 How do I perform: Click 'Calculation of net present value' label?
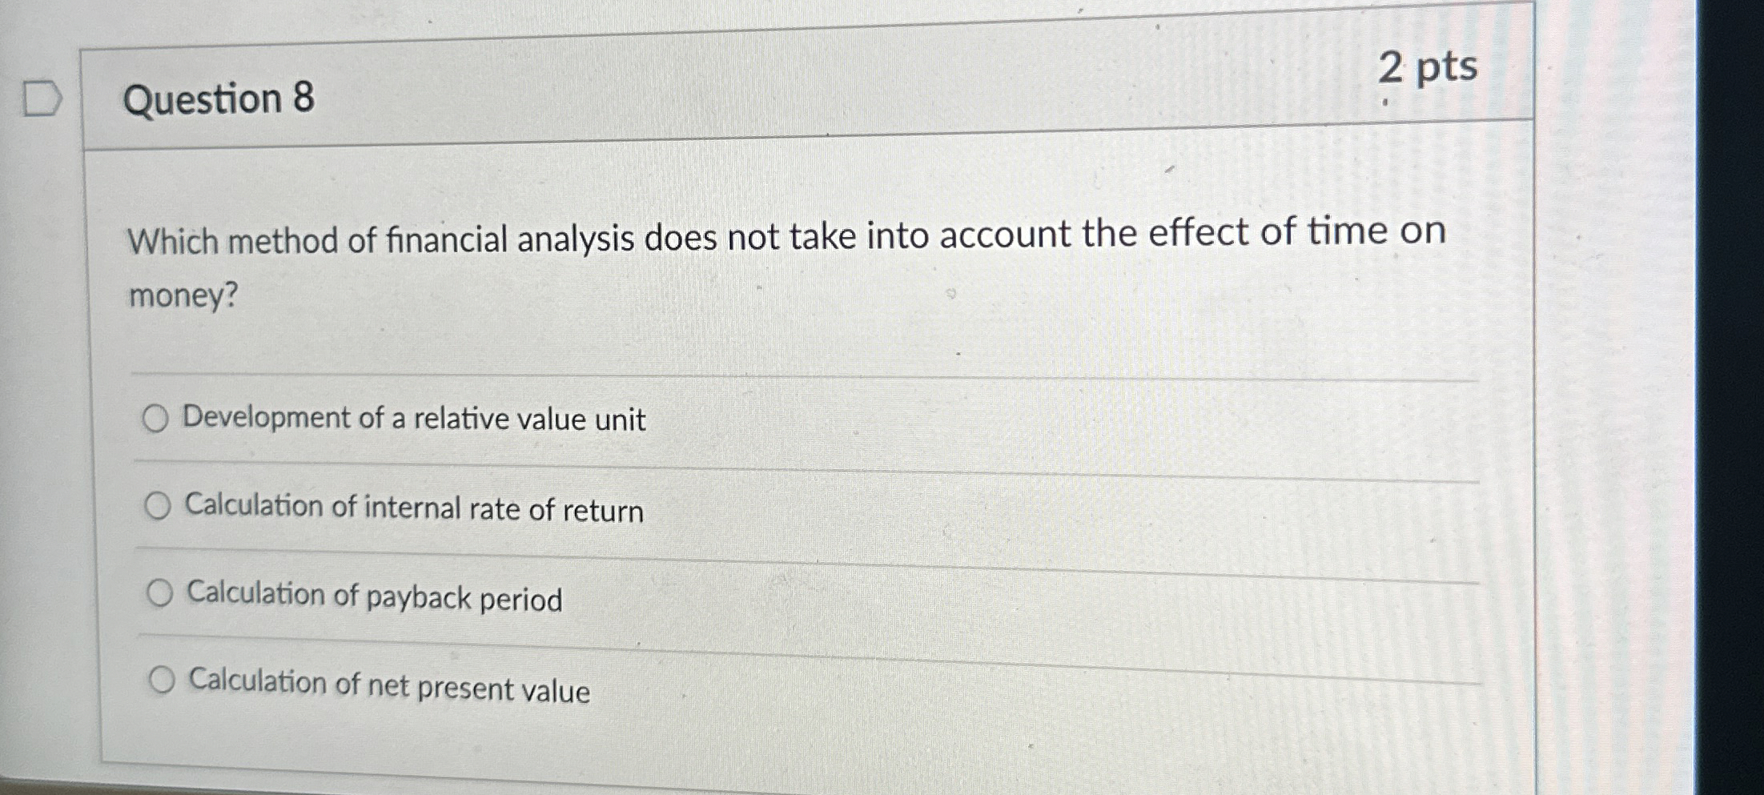click(x=388, y=687)
